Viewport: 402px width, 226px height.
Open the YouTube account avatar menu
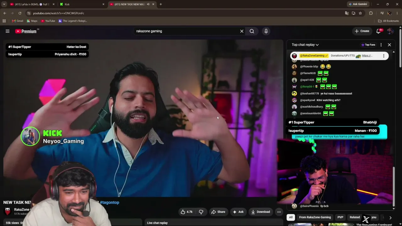[x=390, y=31]
